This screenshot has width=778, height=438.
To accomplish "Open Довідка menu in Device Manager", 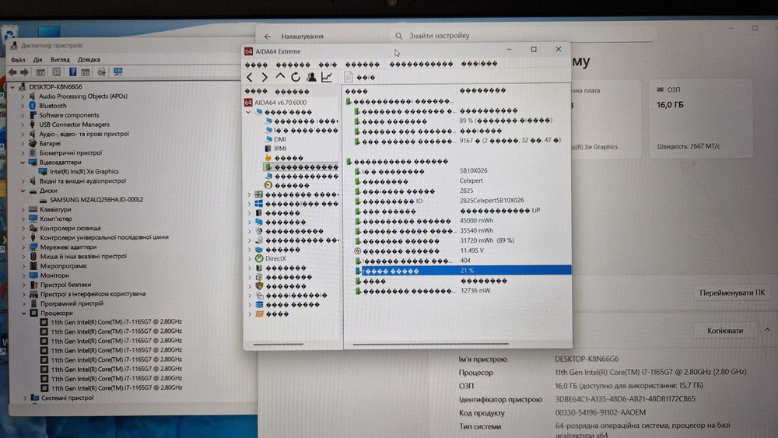I will tap(89, 60).
